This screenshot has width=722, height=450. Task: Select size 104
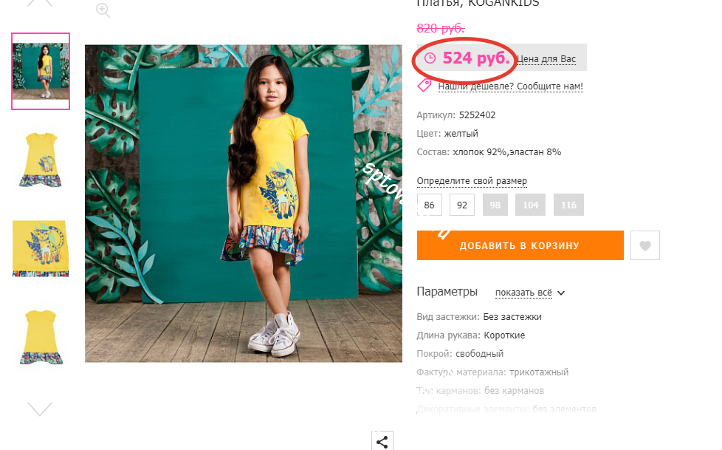(x=531, y=205)
